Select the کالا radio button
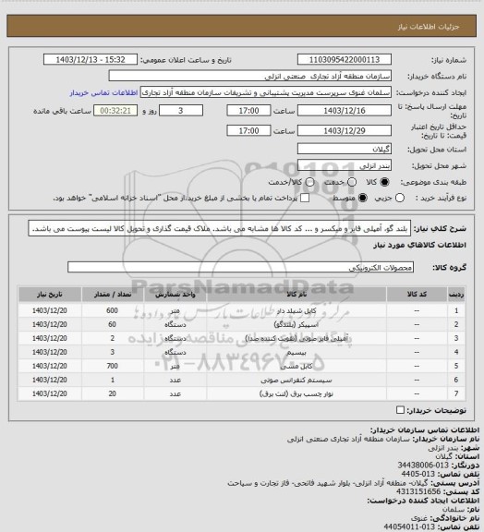This screenshot has width=484, height=532. tap(384, 182)
